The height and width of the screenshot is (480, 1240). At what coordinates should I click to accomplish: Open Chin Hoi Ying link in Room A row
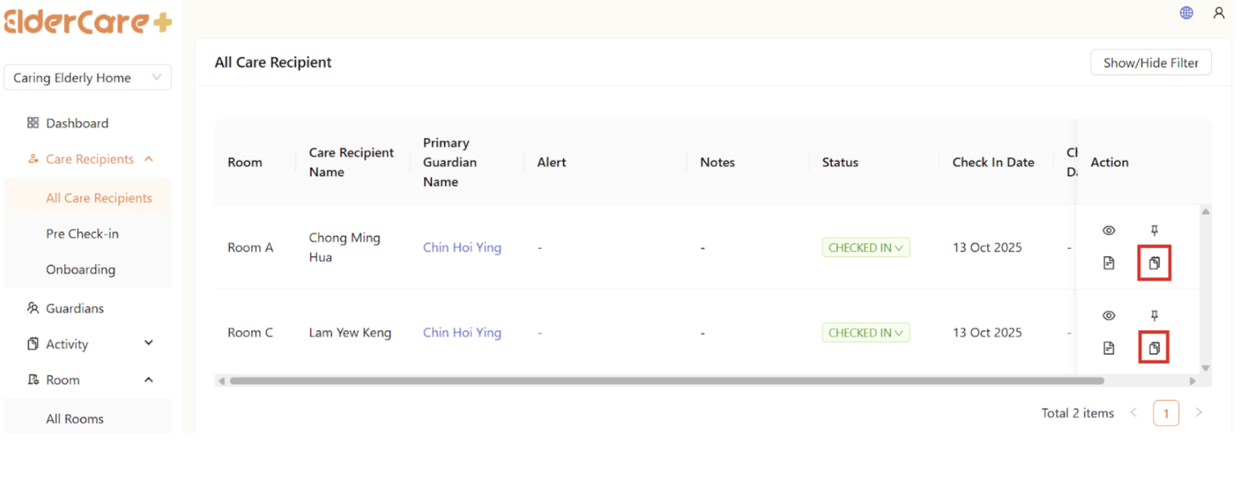[462, 247]
